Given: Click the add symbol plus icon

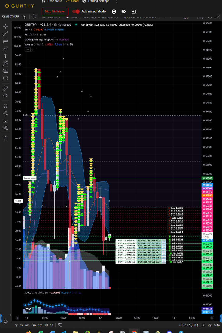Looking at the screenshot, I should [x=25, y=17].
